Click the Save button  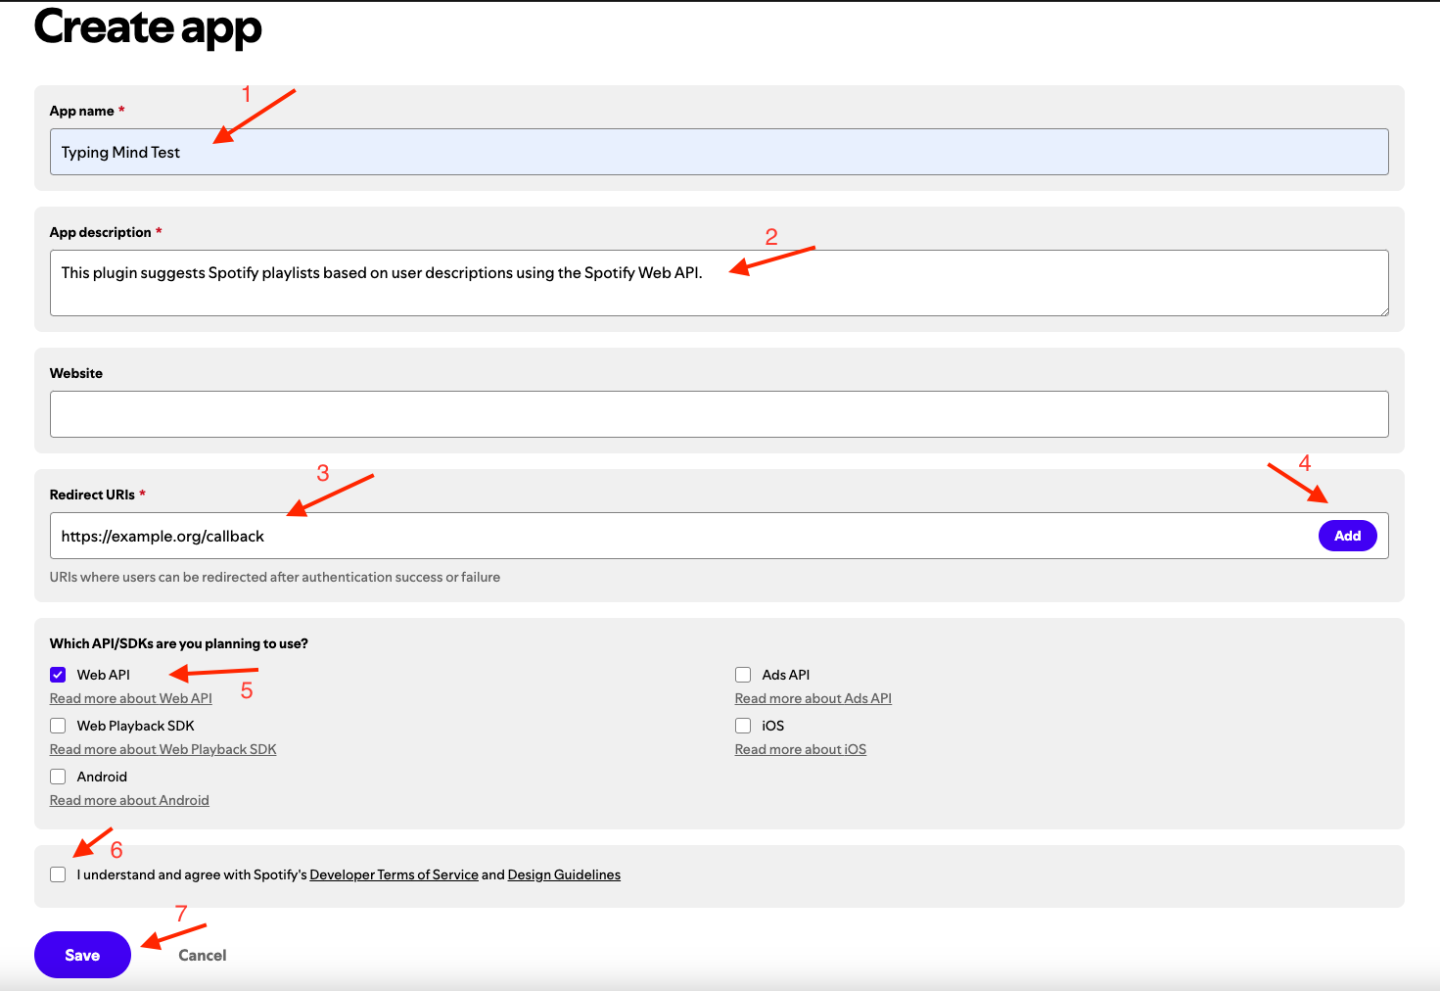pos(82,955)
